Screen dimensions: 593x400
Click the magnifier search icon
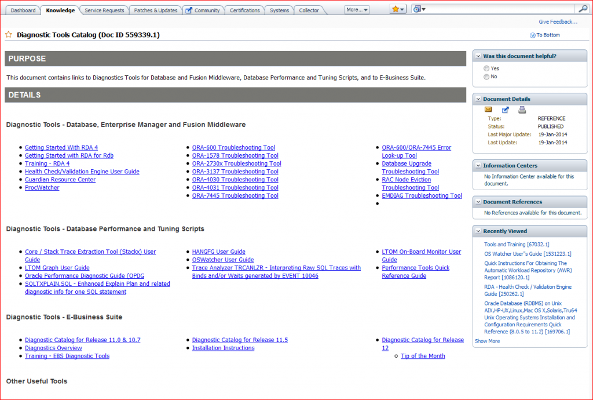(x=583, y=9)
